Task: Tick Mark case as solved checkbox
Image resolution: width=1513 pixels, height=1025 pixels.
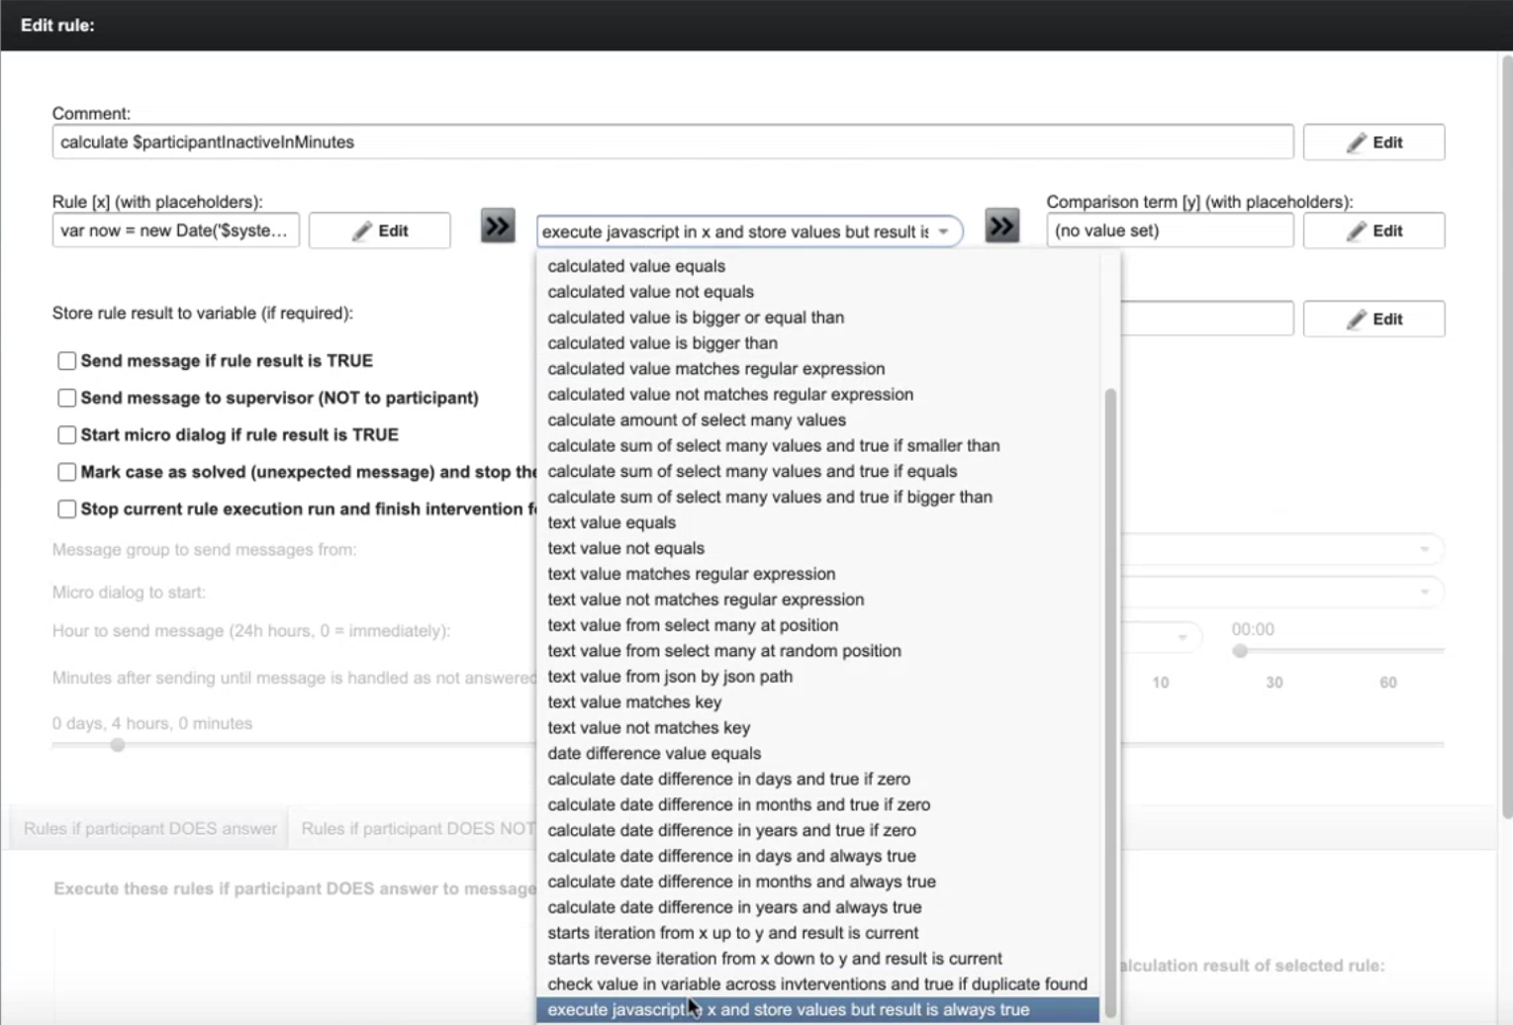Action: (x=67, y=472)
